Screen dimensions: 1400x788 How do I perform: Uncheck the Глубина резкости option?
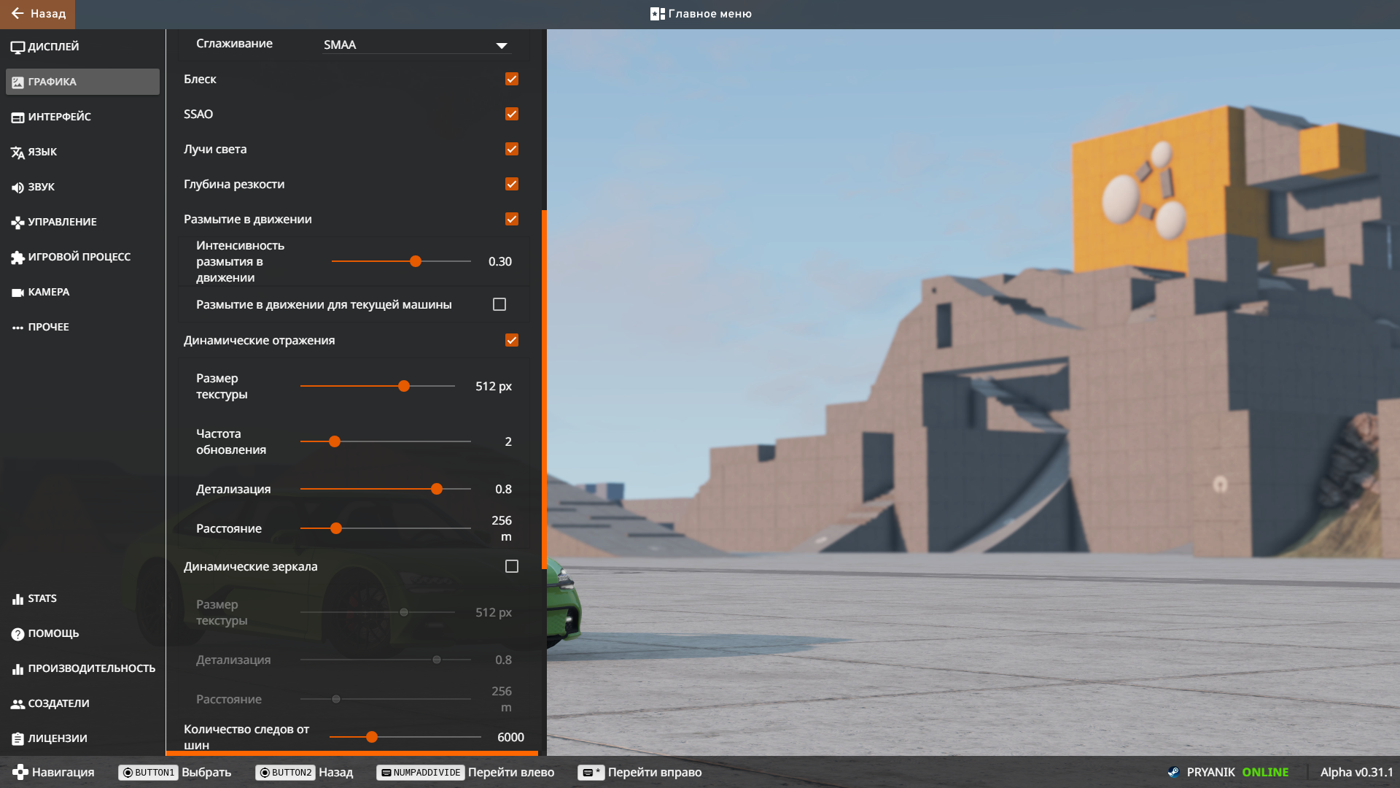(512, 184)
